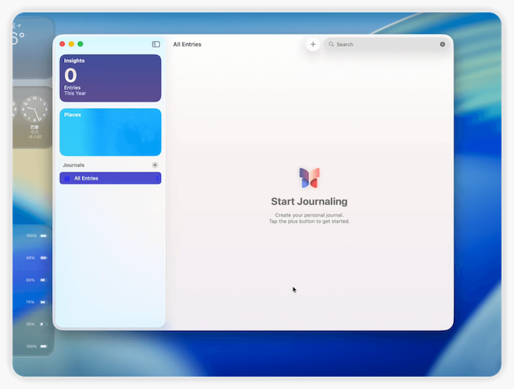Viewport: 514px width, 389px height.
Task: Clear search with the x button
Action: click(442, 45)
